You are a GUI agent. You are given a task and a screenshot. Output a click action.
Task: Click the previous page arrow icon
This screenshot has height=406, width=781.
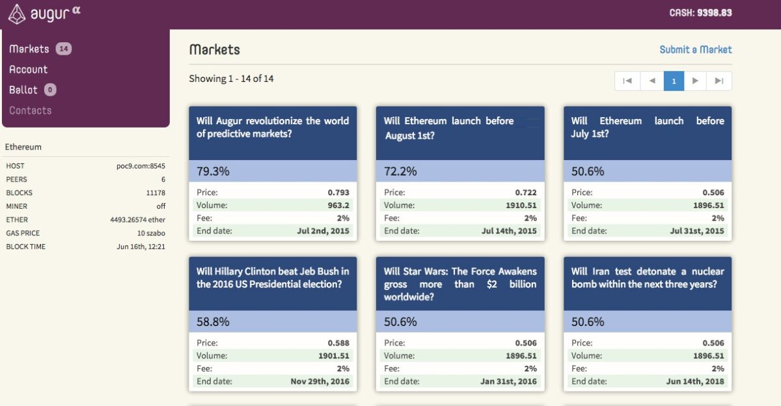click(651, 81)
